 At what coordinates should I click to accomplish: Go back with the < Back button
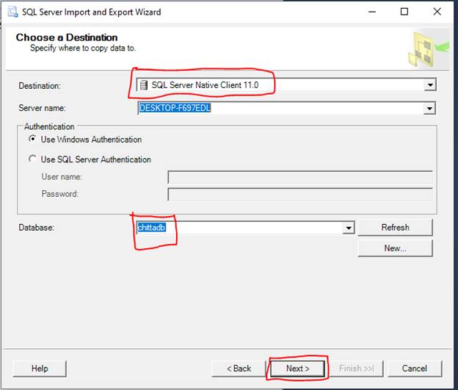(239, 369)
